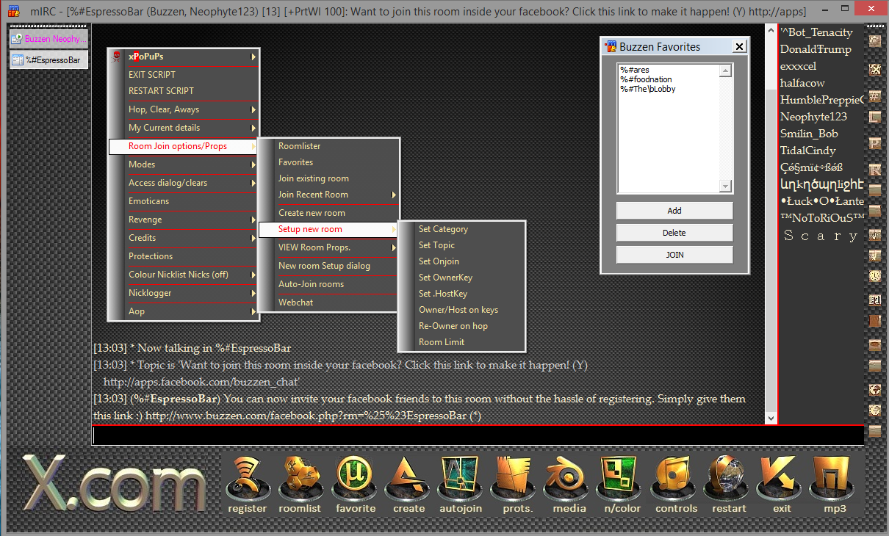Expand VIEW Room Props. submenu

pos(314,247)
